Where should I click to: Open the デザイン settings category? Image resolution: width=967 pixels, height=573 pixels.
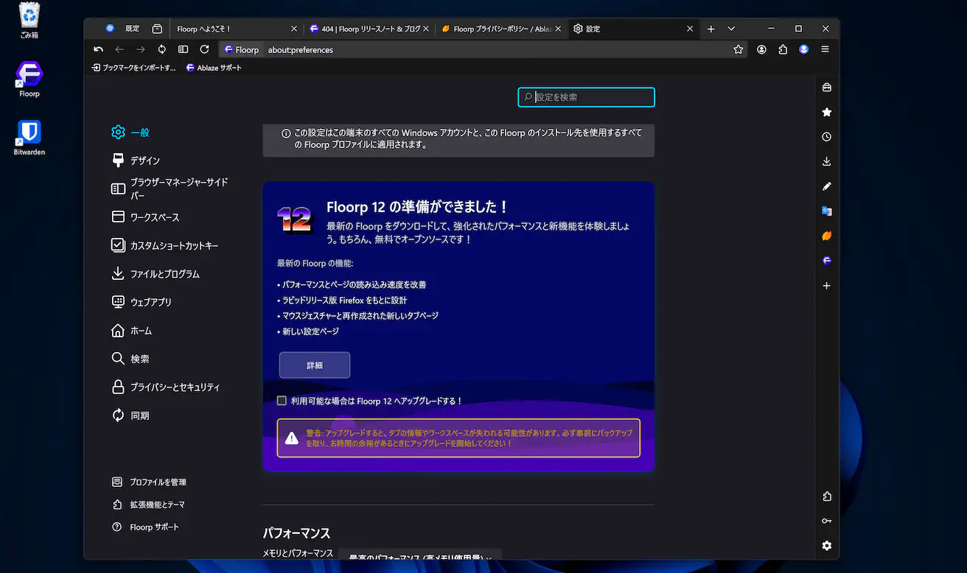144,161
